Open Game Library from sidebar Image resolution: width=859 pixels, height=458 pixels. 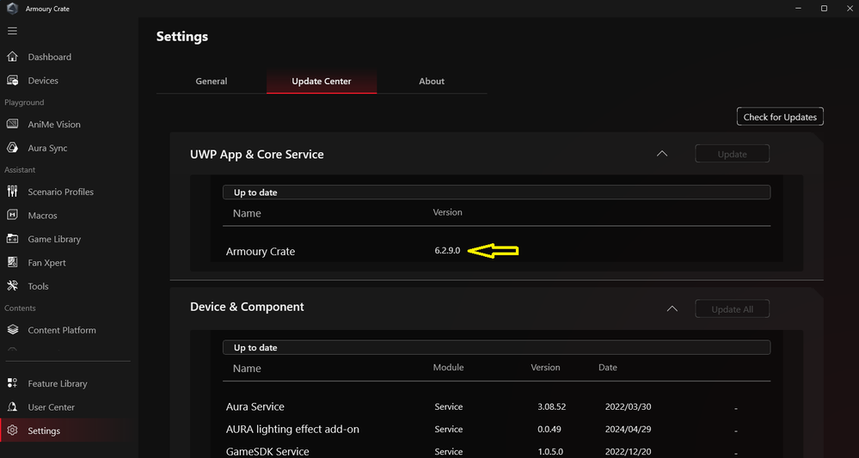pos(54,239)
